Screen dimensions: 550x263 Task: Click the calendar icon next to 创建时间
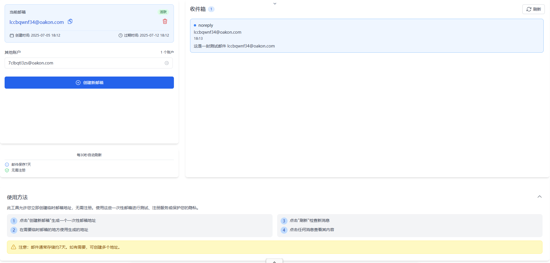[12, 35]
